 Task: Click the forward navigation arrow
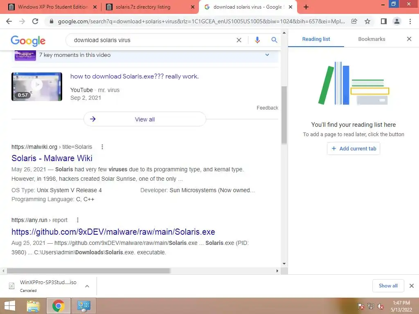coord(22,21)
